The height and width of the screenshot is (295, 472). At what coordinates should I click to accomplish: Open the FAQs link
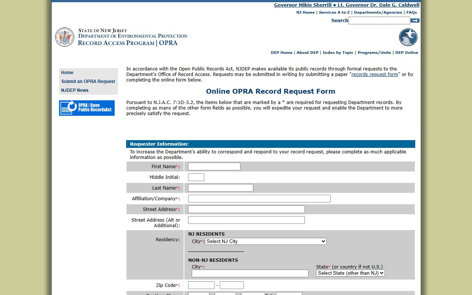412,13
